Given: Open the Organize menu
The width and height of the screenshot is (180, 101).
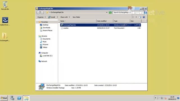Looking at the screenshot, I should tap(41, 17).
